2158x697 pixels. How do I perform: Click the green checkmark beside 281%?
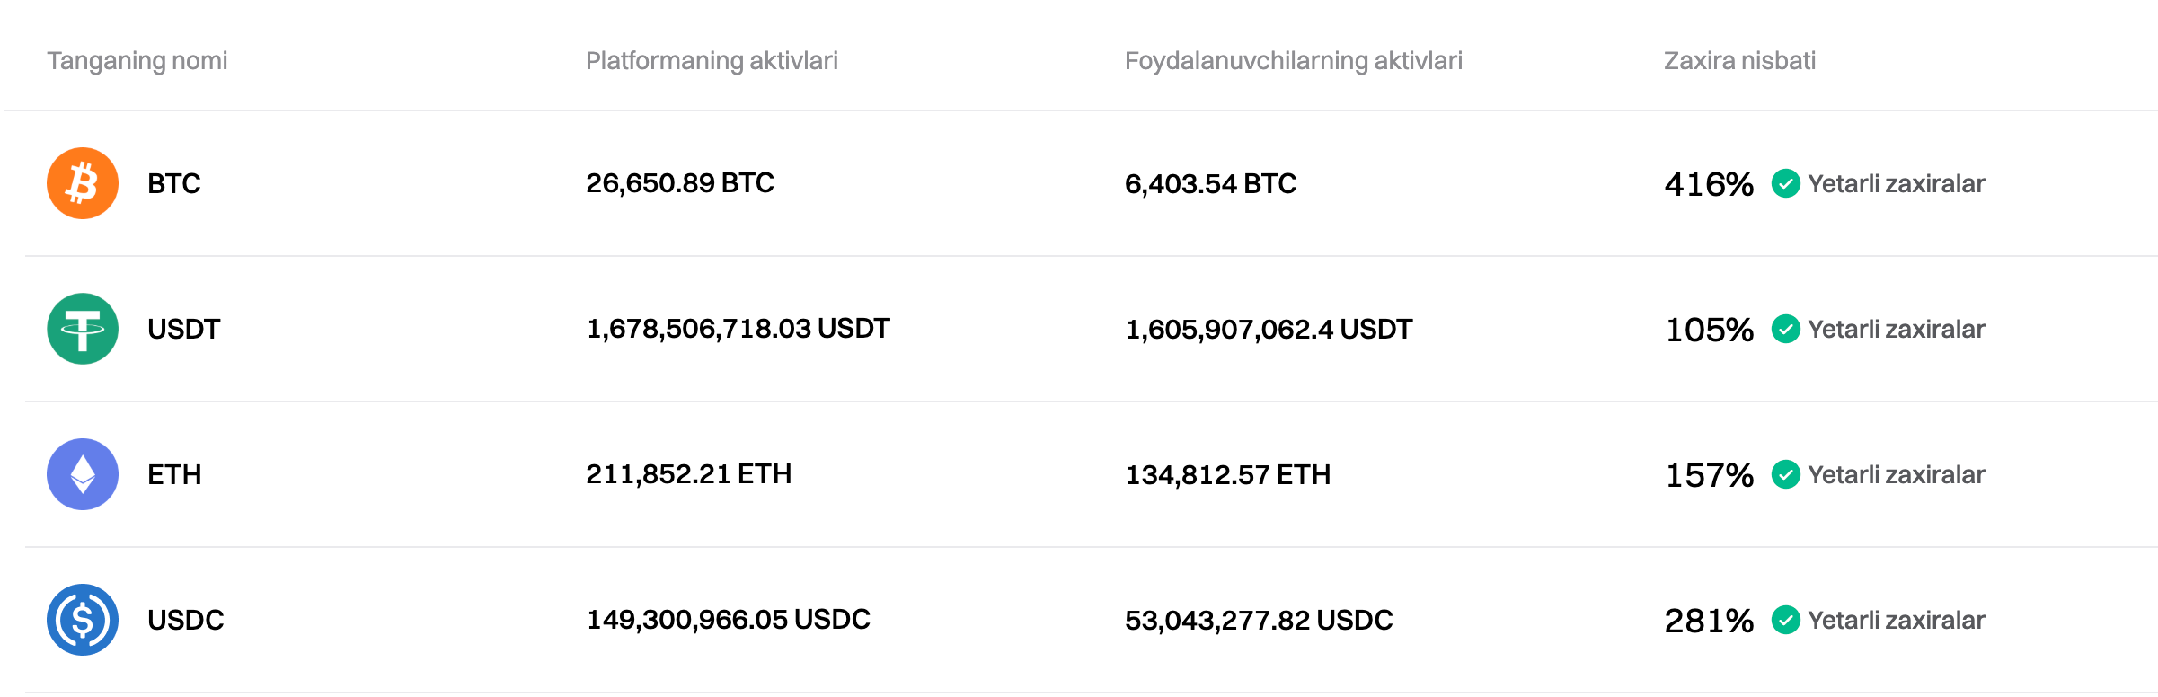[x=1785, y=620]
